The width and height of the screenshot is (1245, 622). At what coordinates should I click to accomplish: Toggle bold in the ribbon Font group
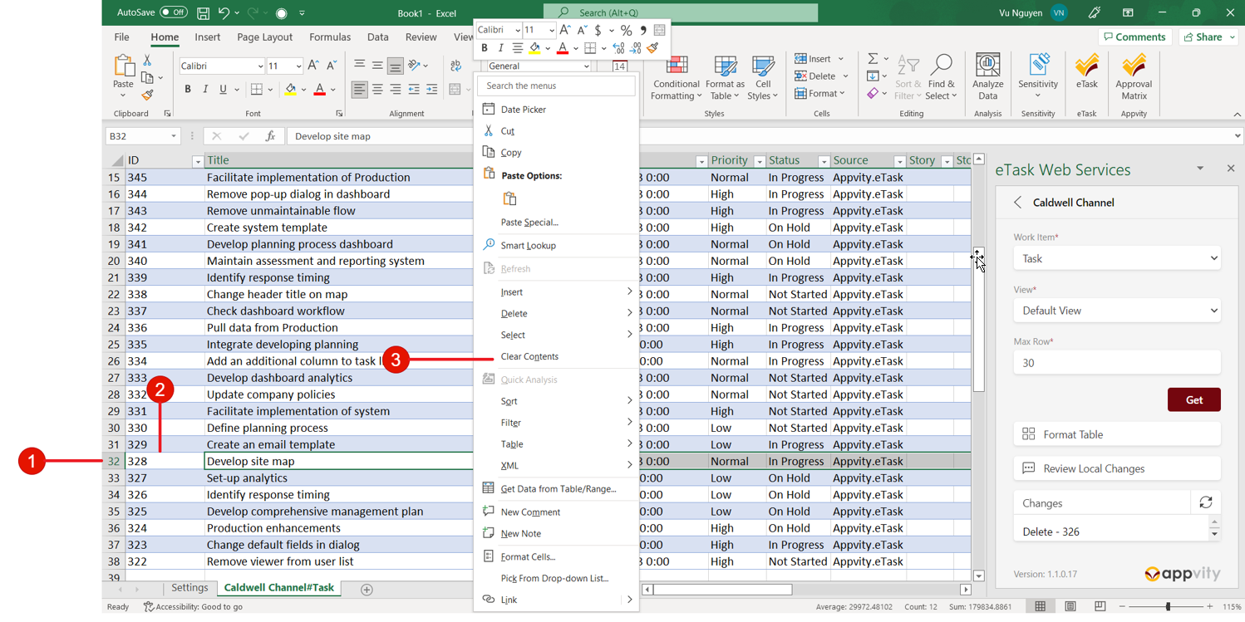coord(188,89)
